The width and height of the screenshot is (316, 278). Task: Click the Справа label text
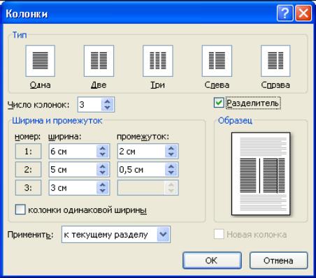pos(275,85)
